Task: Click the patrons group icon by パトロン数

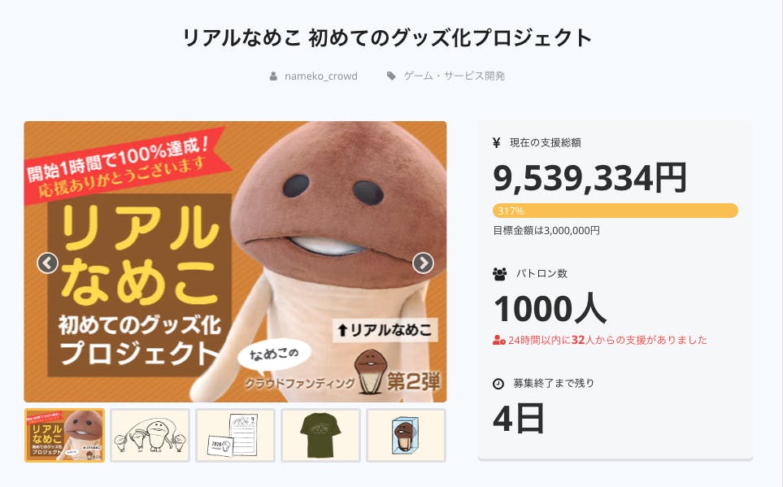Action: pyautogui.click(x=500, y=274)
